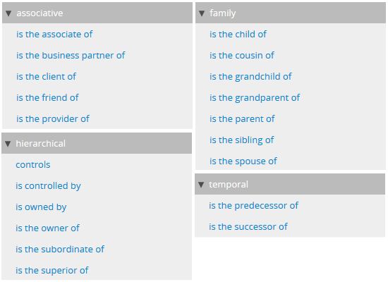The width and height of the screenshot is (388, 282).
Task: Collapse the family group triangle
Action: tap(202, 13)
